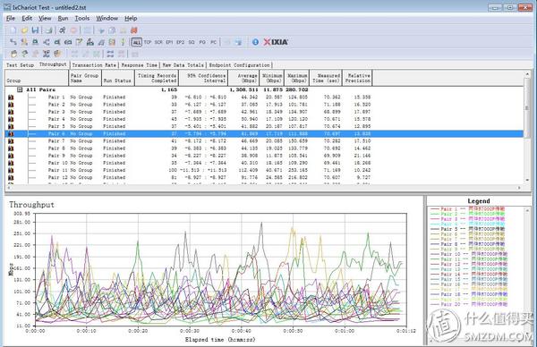Click the Pair Group Name column header
Viewport: 537px width, 347px height.
pyautogui.click(x=85, y=78)
